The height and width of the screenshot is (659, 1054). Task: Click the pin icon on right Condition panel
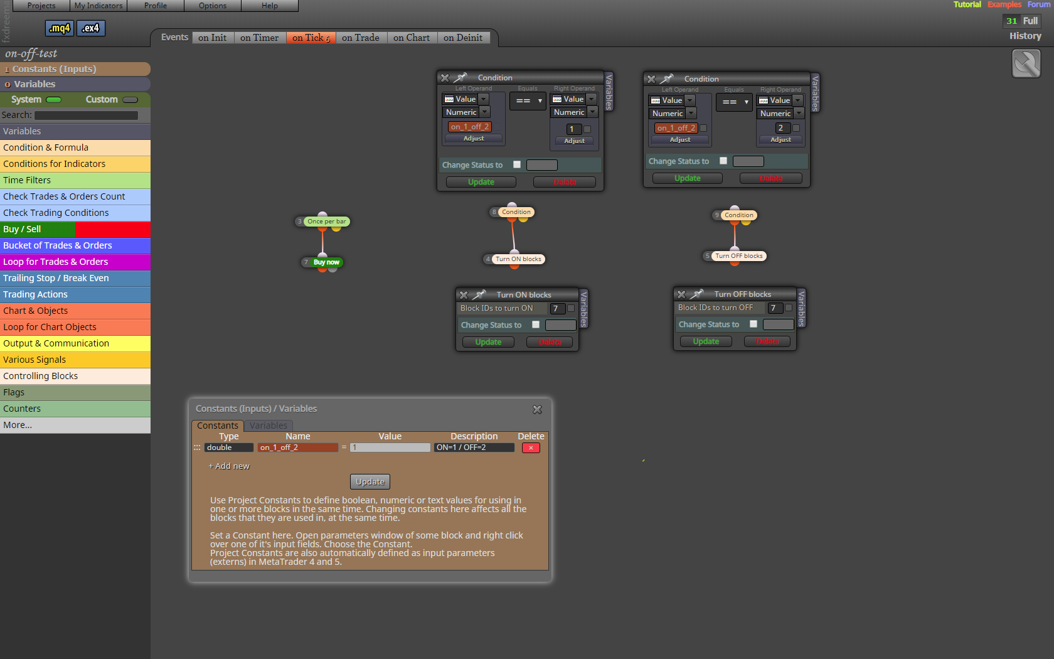(x=667, y=79)
